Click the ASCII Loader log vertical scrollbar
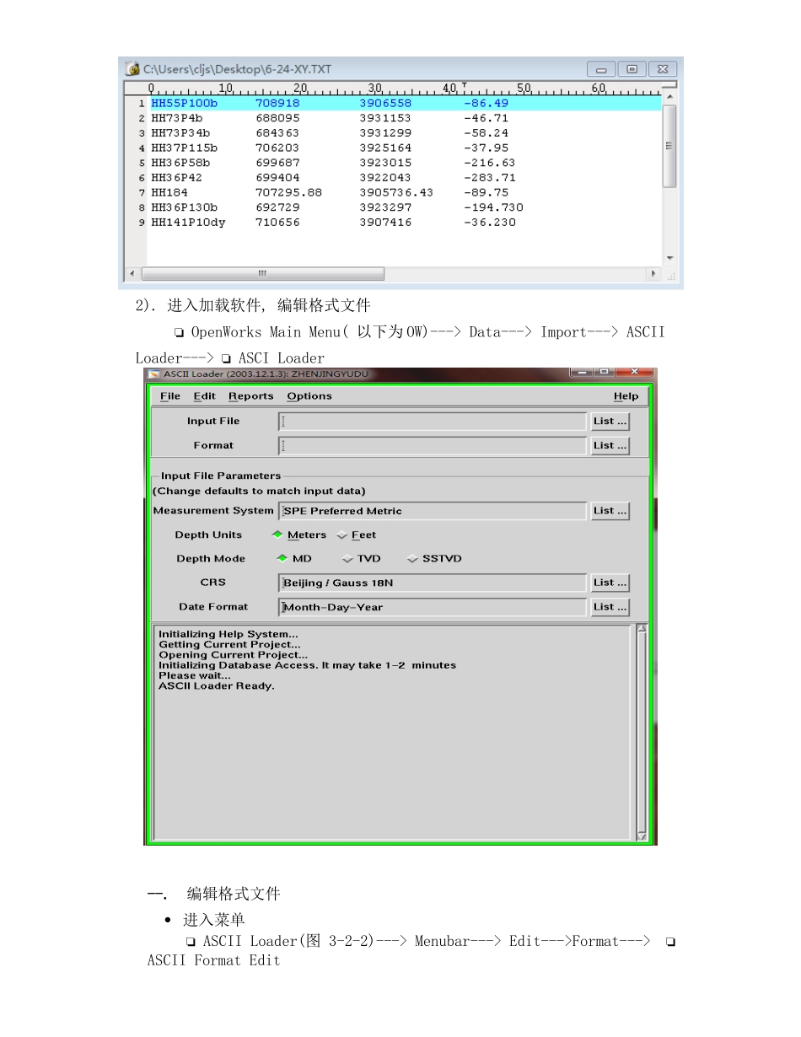Image resolution: width=801 pixels, height=1037 pixels. [x=642, y=733]
